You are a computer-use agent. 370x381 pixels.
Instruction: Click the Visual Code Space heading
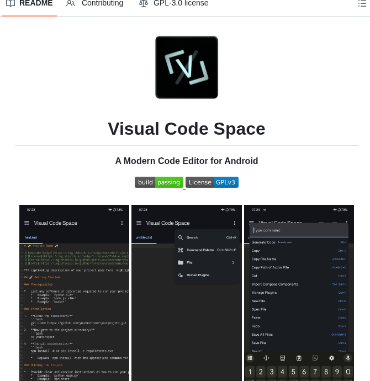(x=187, y=129)
